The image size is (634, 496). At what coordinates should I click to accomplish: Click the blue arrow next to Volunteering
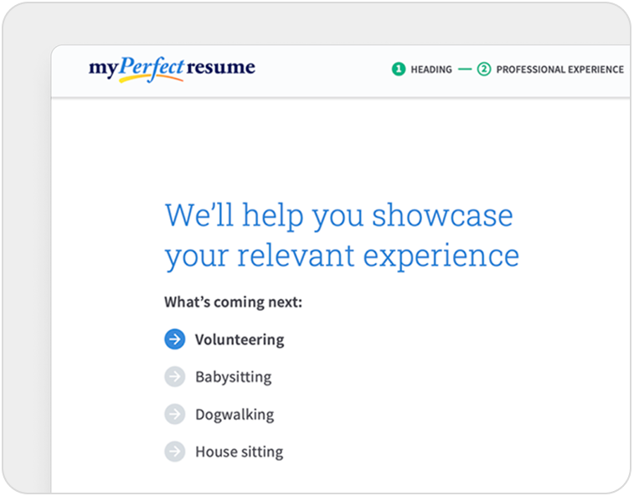pos(175,339)
